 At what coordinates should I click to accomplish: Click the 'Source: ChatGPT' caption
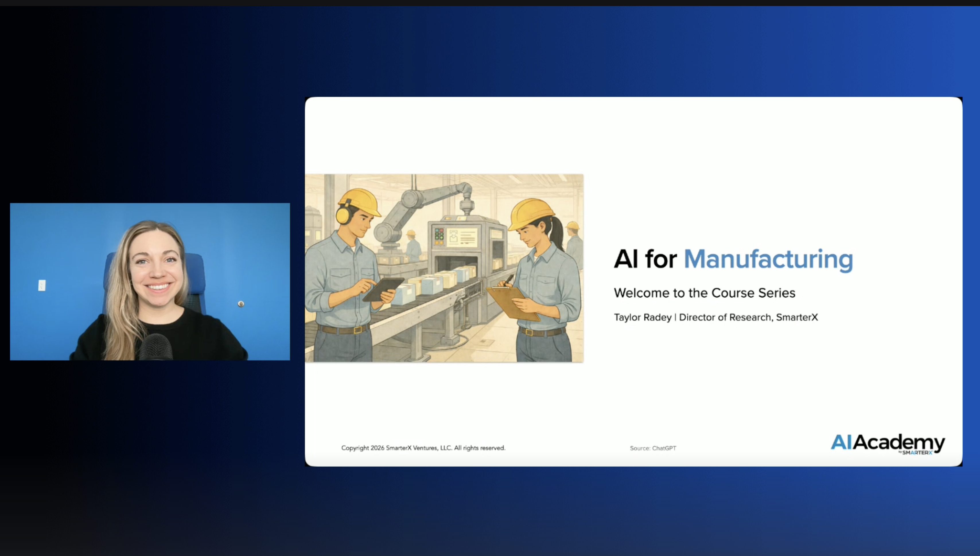coord(653,448)
